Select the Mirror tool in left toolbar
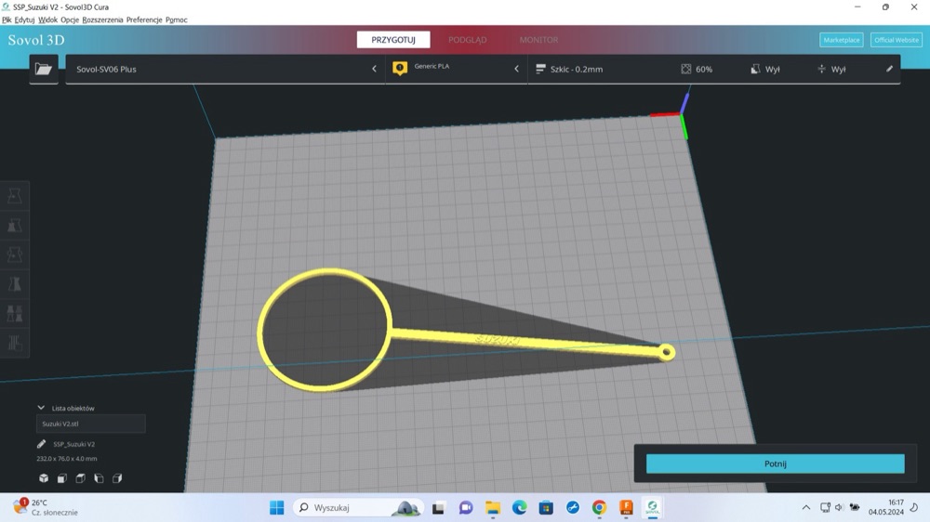This screenshot has width=930, height=522. [15, 284]
